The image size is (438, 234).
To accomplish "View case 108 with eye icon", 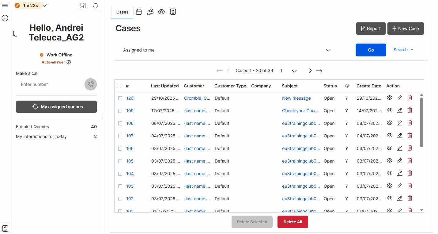I will pos(390,123).
